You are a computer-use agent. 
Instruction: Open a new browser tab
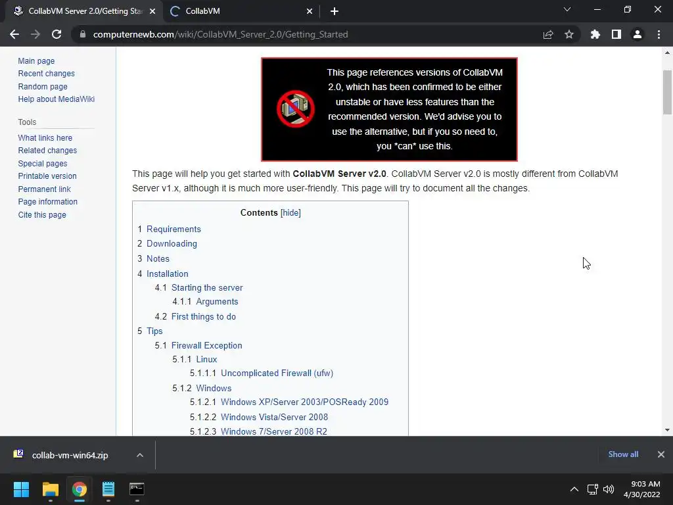335,11
